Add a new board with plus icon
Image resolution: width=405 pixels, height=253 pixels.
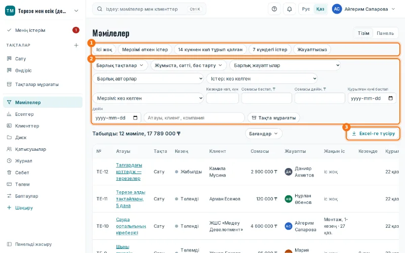tap(76, 45)
